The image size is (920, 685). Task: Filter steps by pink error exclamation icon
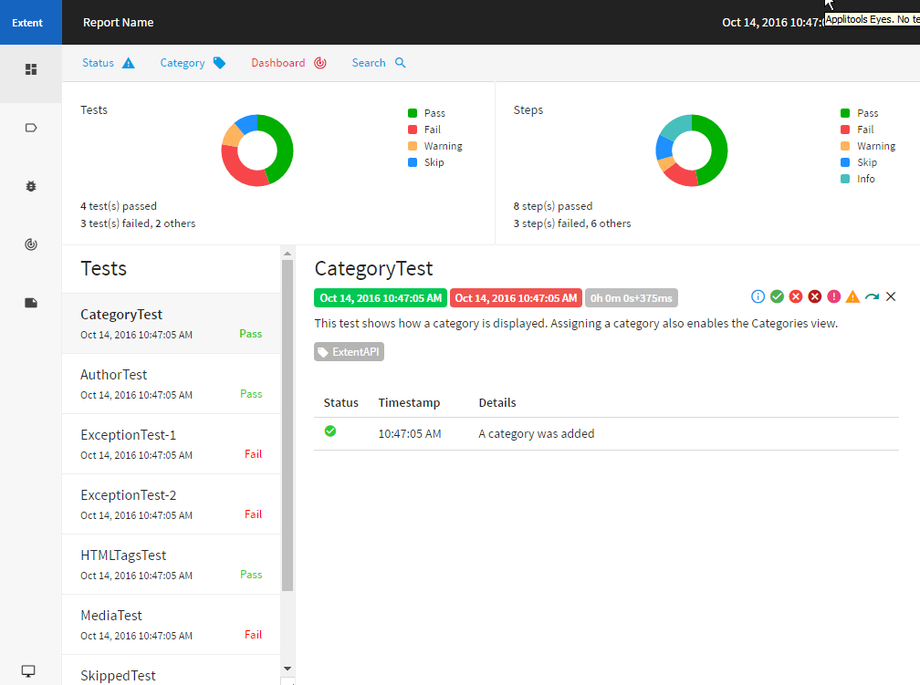[x=834, y=296]
